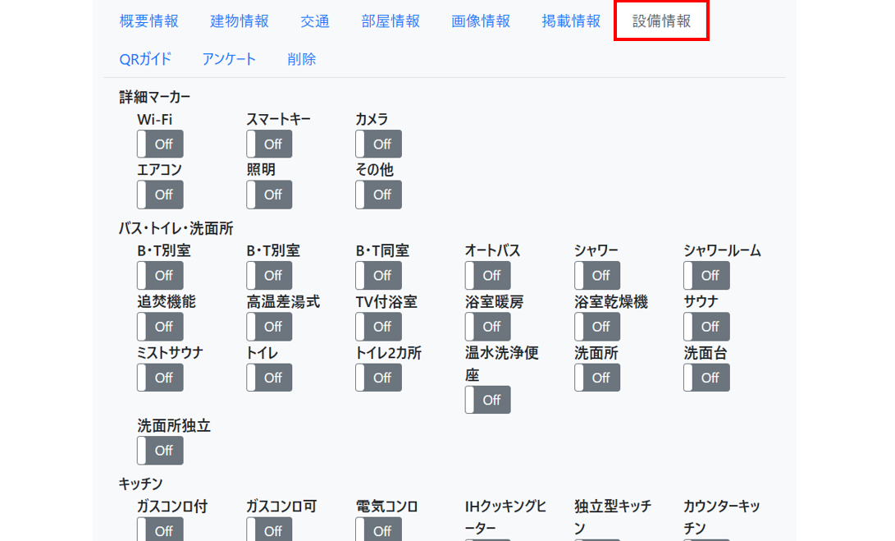Toggle the Wi-Fi switch to On

(x=159, y=144)
